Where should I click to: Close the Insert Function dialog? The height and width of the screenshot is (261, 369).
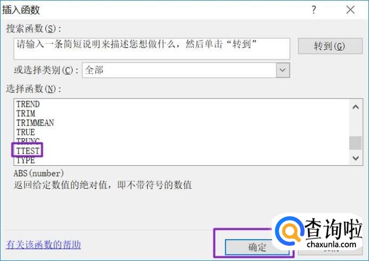[351, 10]
